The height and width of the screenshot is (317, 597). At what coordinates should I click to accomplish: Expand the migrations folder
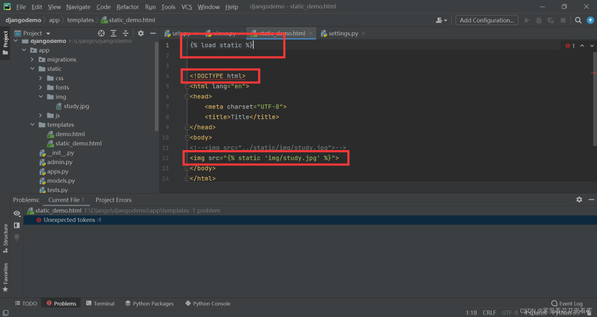click(32, 60)
